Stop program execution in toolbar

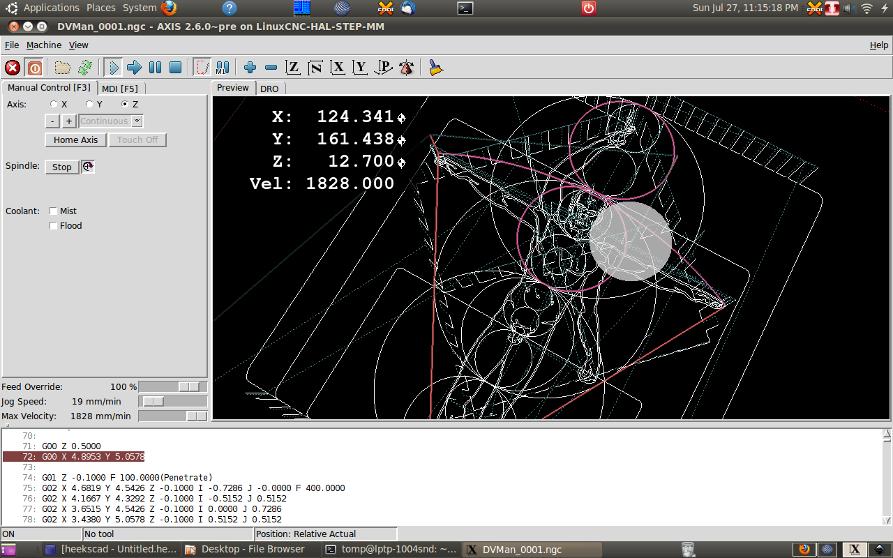click(176, 68)
